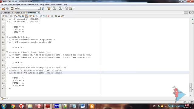Open the Tools menu
Screen dimensions: 194x109
click(x=53, y=5)
